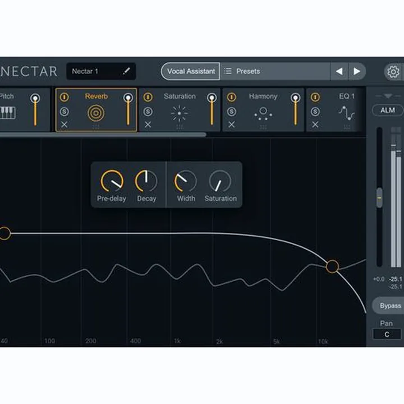The image size is (404, 404).
Task: Open the Presets browser
Action: 275,71
